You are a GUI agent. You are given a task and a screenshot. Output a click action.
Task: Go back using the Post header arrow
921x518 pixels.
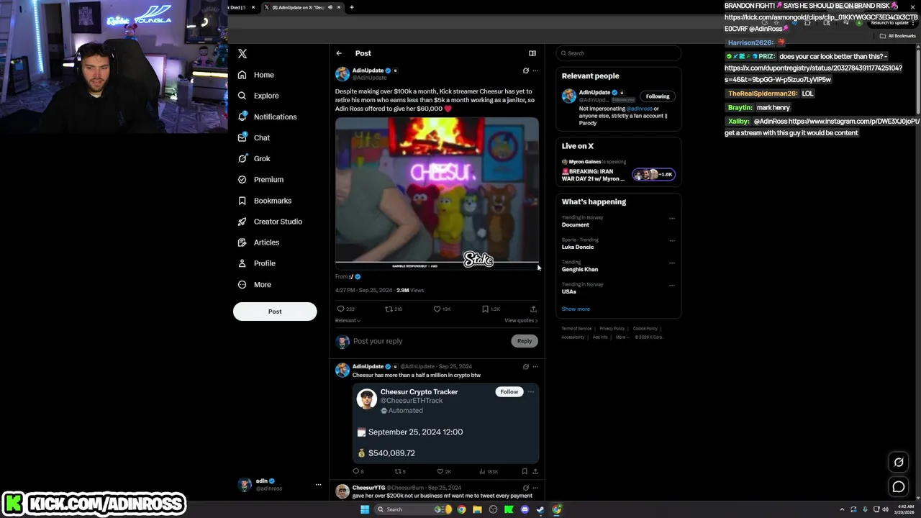tap(339, 53)
